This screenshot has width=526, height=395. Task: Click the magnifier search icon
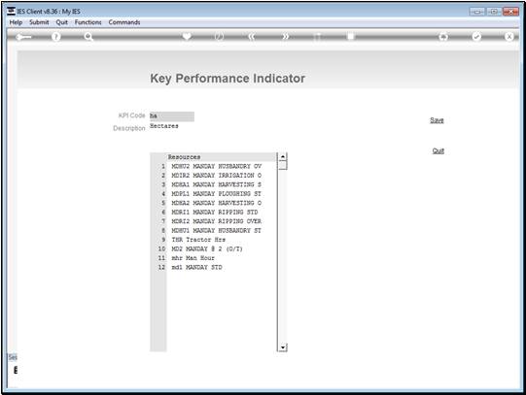coord(88,37)
